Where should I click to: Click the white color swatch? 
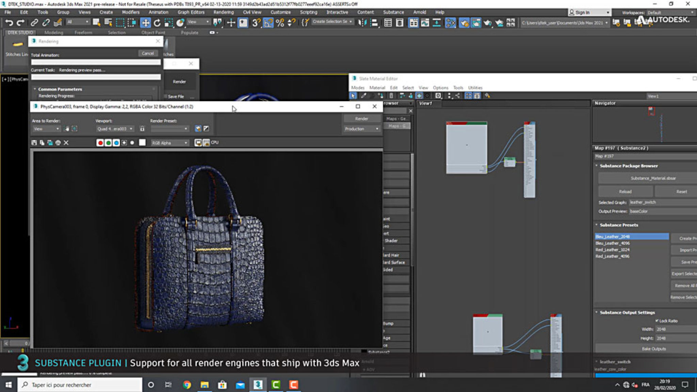pyautogui.click(x=142, y=142)
